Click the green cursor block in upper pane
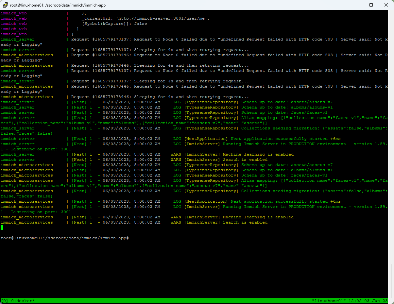The height and width of the screenshot is (304, 394). tap(2, 228)
